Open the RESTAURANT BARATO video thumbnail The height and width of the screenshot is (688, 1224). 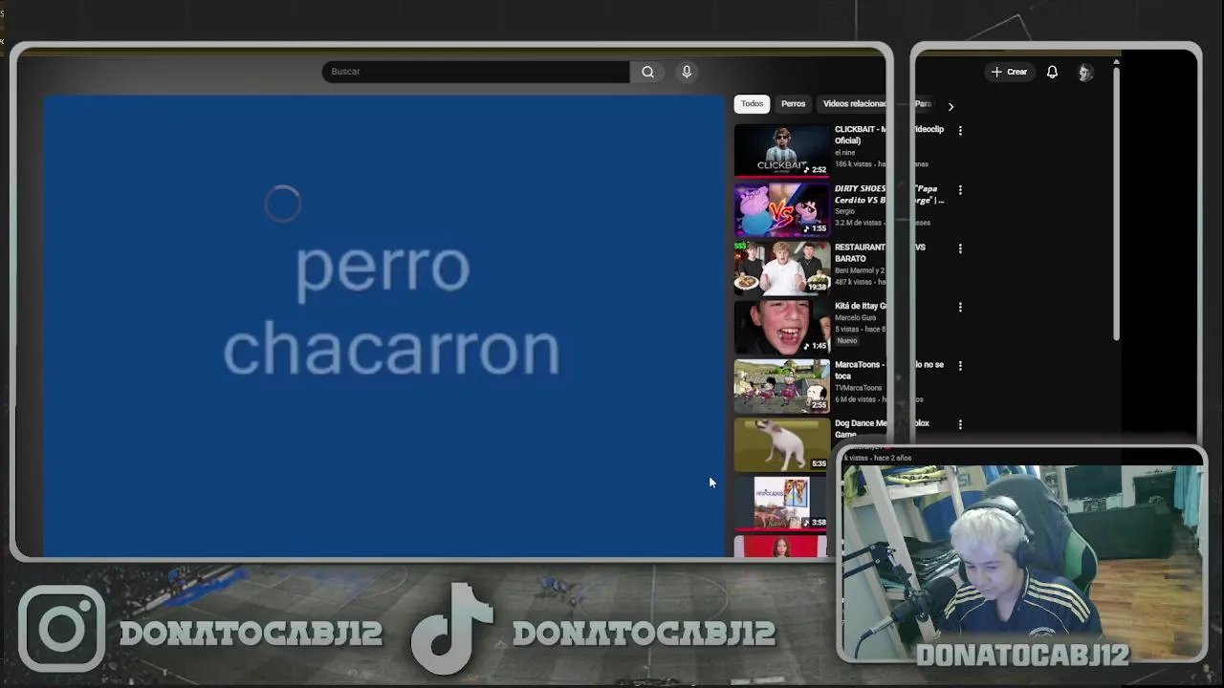[x=781, y=268]
